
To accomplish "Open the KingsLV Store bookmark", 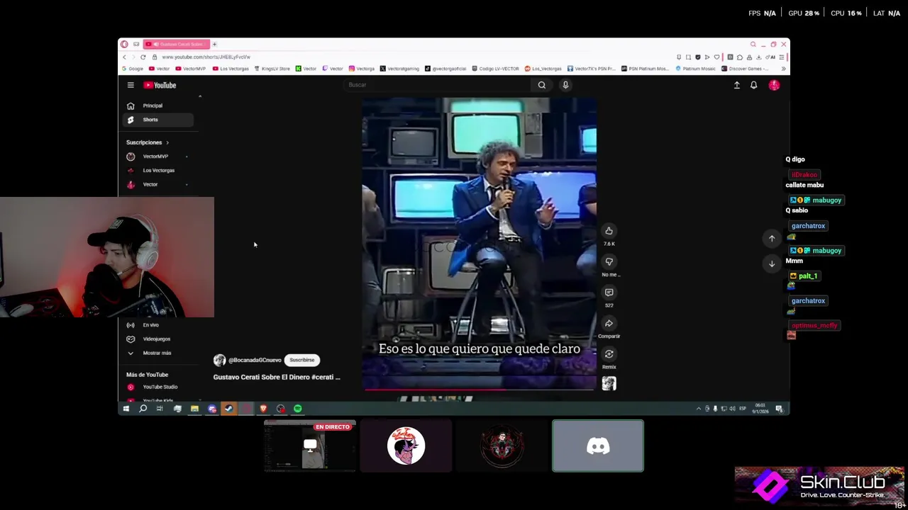I will point(272,69).
